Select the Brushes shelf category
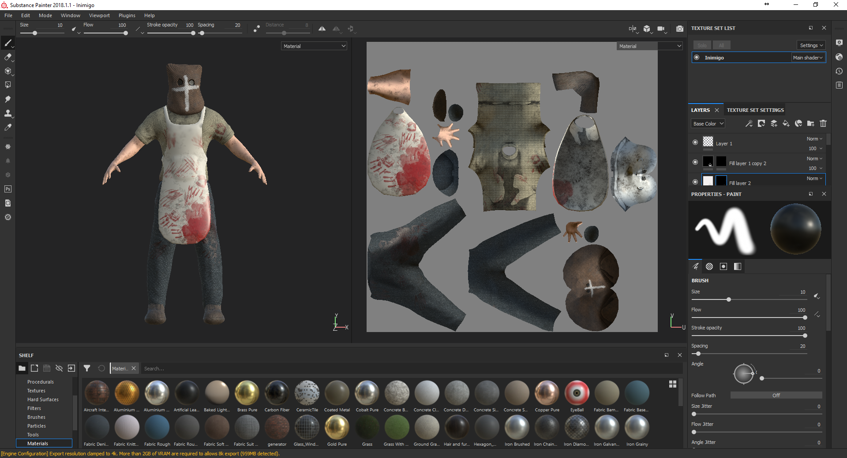This screenshot has height=458, width=847. pyautogui.click(x=36, y=417)
